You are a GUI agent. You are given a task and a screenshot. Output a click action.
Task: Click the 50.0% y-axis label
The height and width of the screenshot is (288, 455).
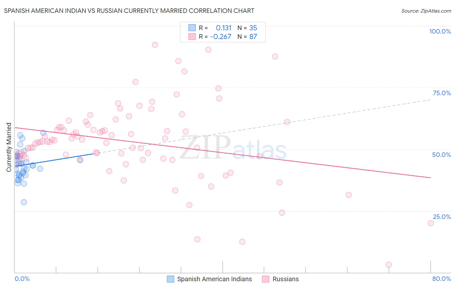[x=441, y=155]
